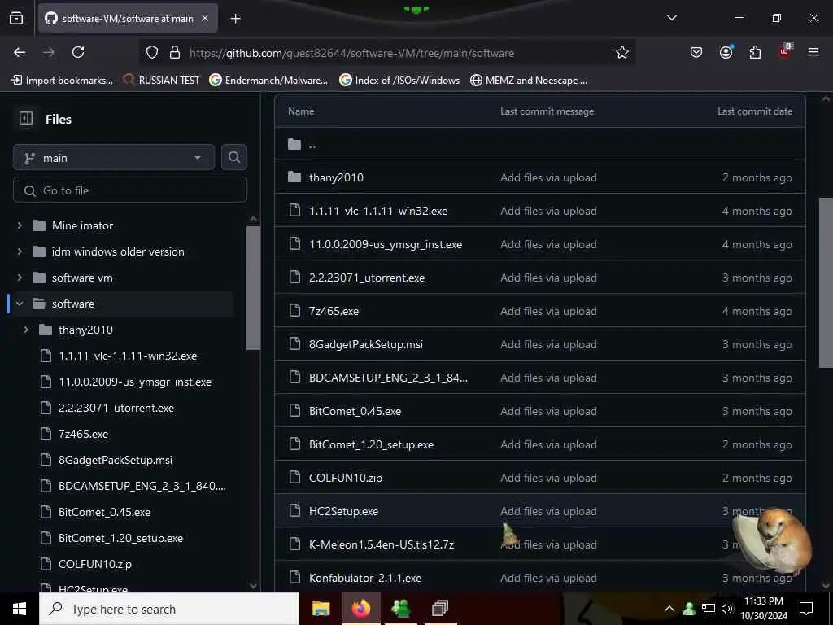Open K-Meleon1.5.4en-US.tls12.7z file
Image resolution: width=833 pixels, height=625 pixels.
pos(382,544)
